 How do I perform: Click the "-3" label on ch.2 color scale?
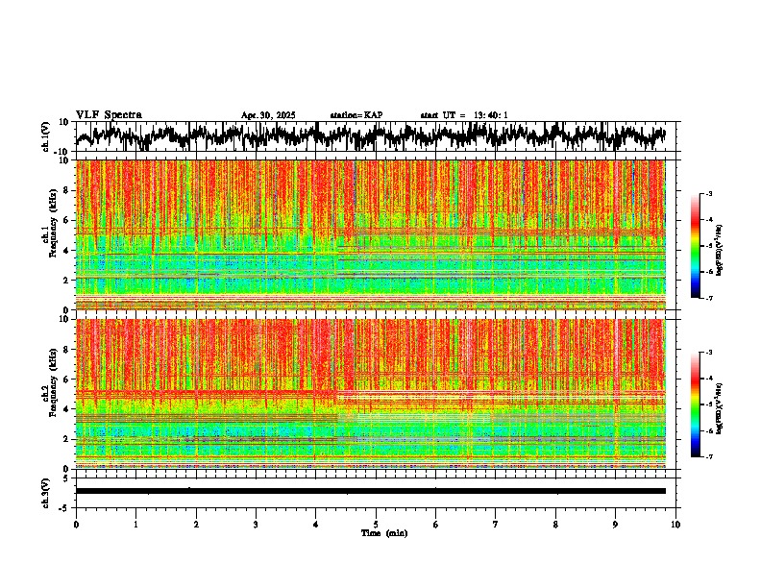pyautogui.click(x=708, y=353)
